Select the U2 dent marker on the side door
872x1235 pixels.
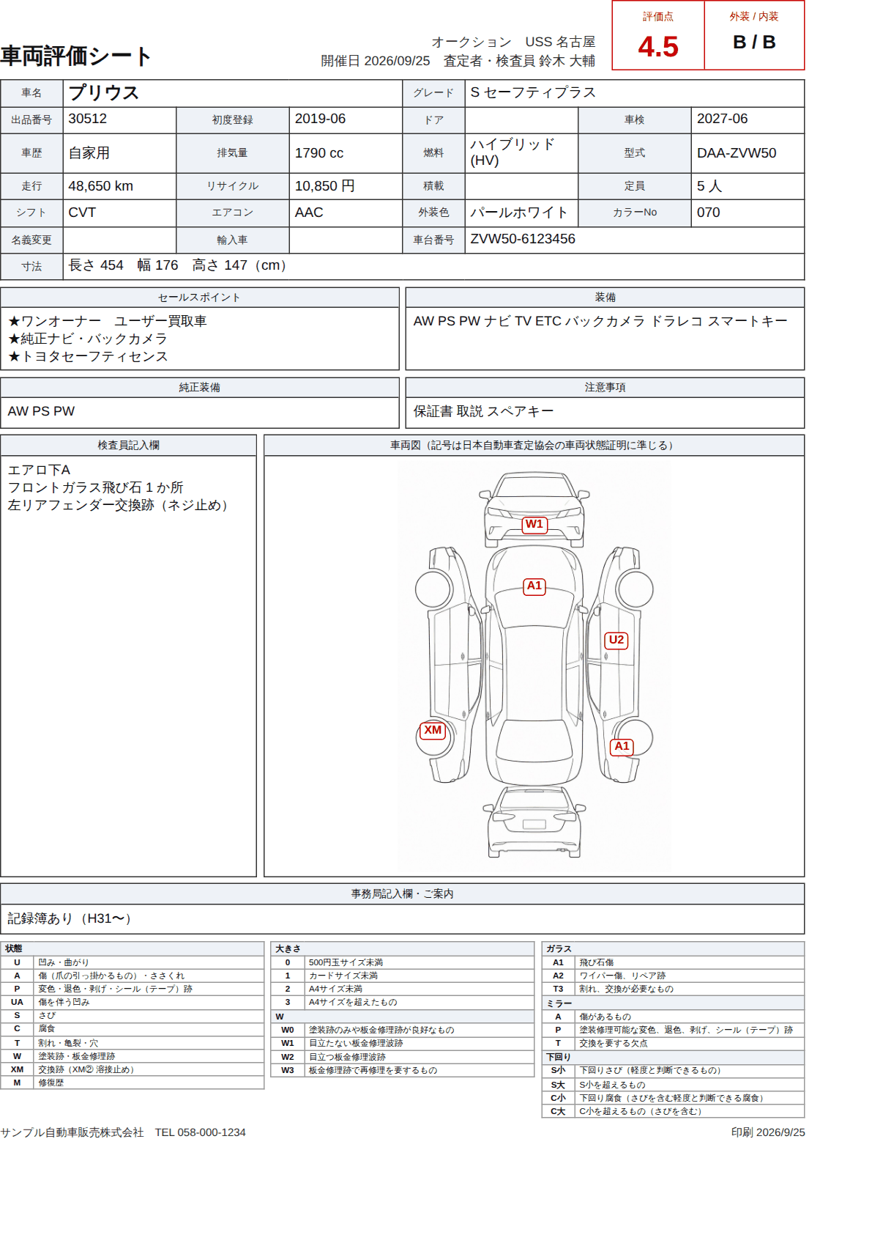pos(616,640)
